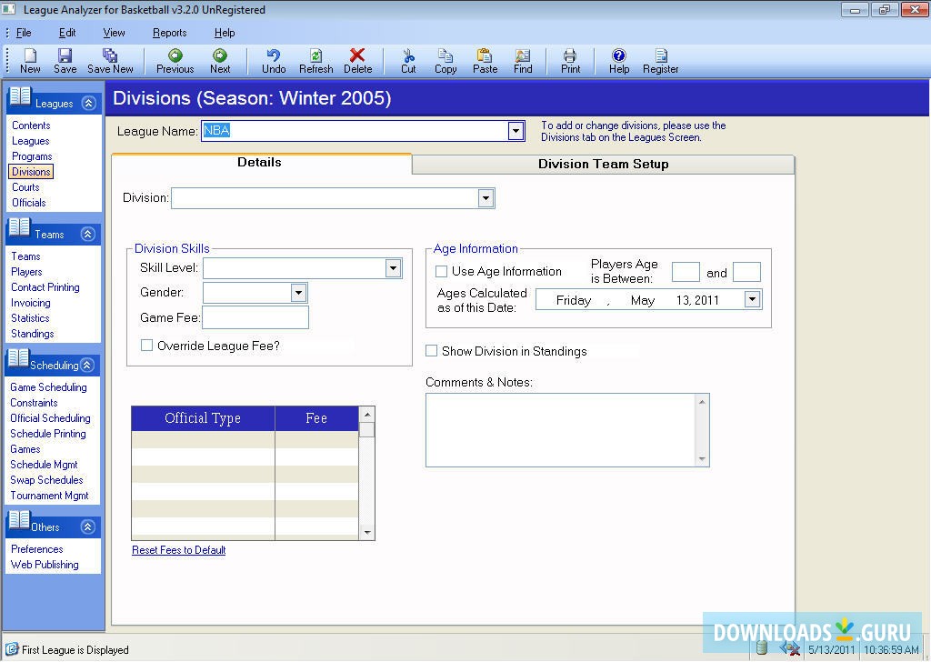Open the File menu
Image resolution: width=931 pixels, height=662 pixels.
24,33
